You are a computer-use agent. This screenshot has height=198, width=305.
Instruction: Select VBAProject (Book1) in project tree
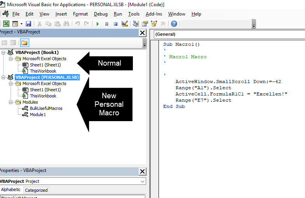(x=37, y=52)
